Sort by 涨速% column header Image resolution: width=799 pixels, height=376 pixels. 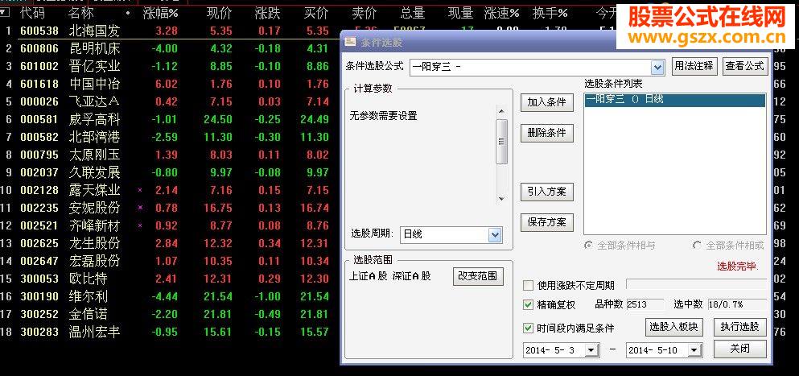501,13
